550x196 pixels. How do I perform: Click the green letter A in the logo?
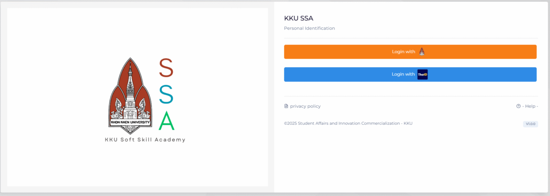[166, 121]
